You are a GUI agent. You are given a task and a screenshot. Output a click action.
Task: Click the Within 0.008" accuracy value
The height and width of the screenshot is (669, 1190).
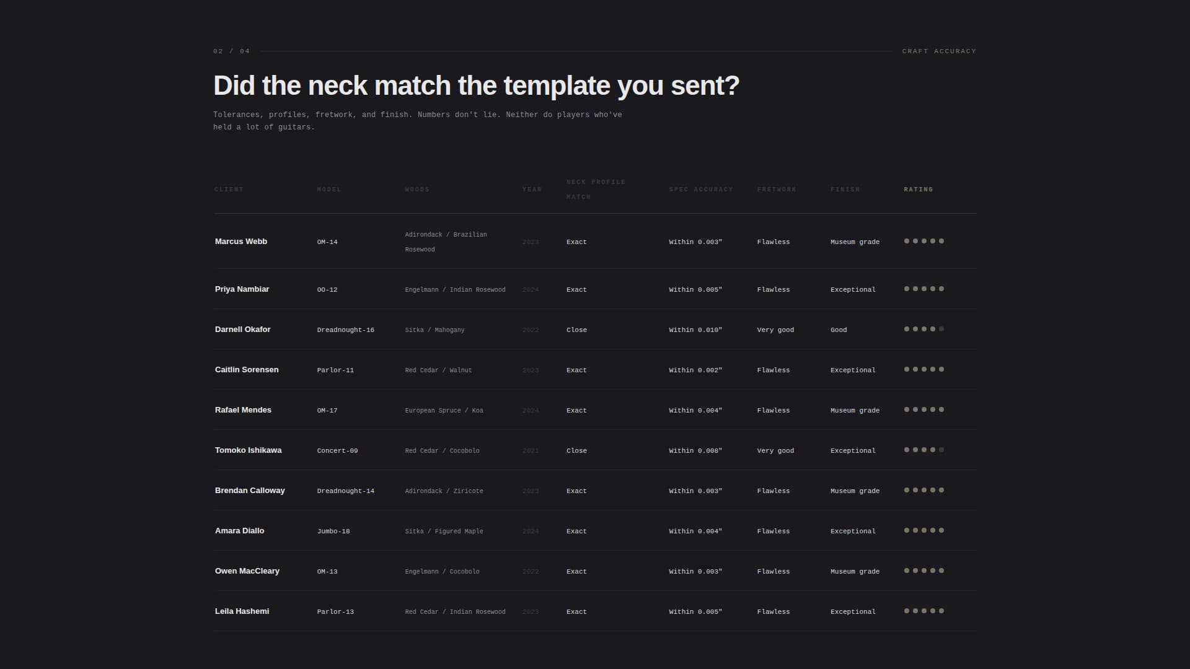[695, 451]
